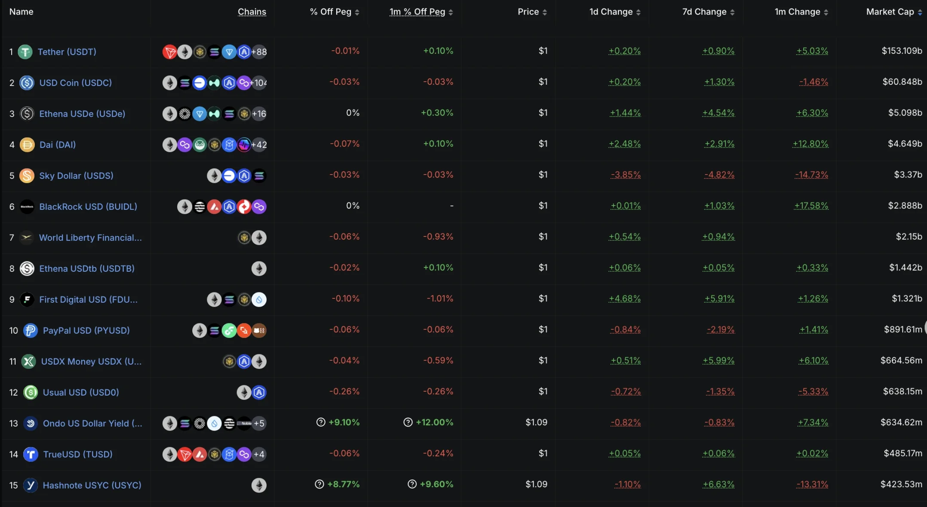Click the Tether (USDT) coin logo
The height and width of the screenshot is (507, 927).
pos(25,52)
